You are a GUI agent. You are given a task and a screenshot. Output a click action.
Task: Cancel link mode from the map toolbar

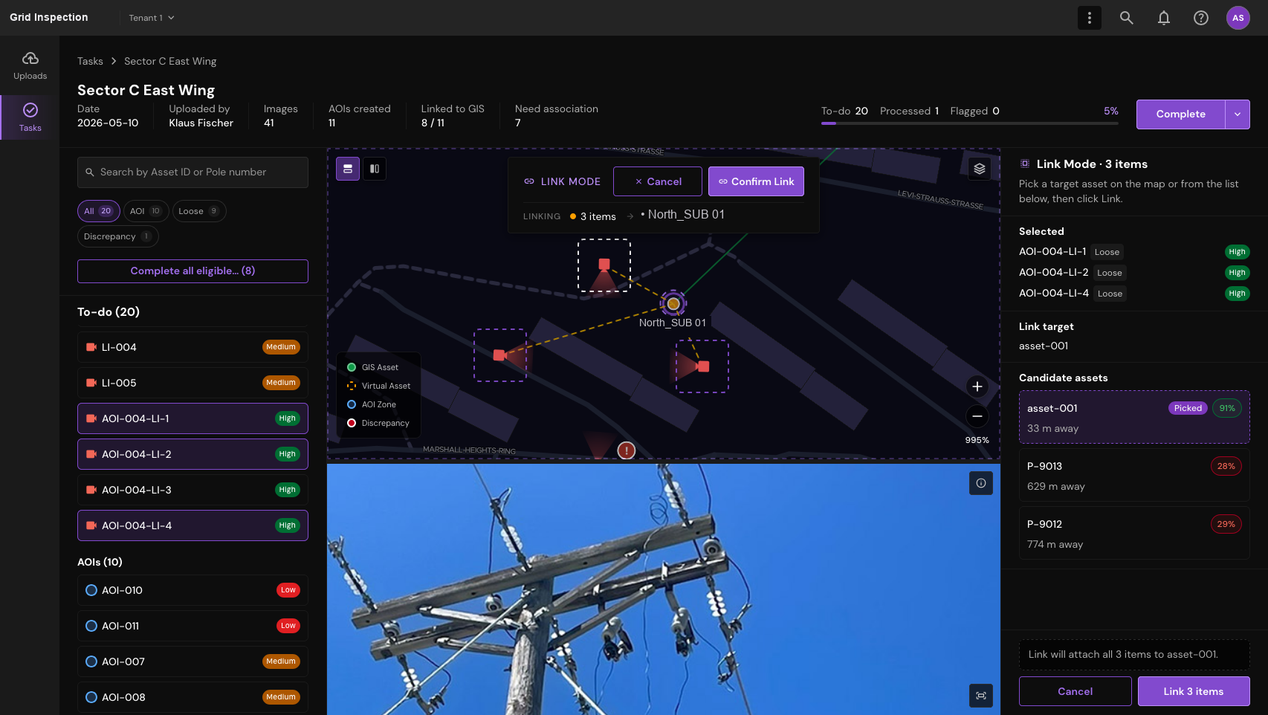658,181
